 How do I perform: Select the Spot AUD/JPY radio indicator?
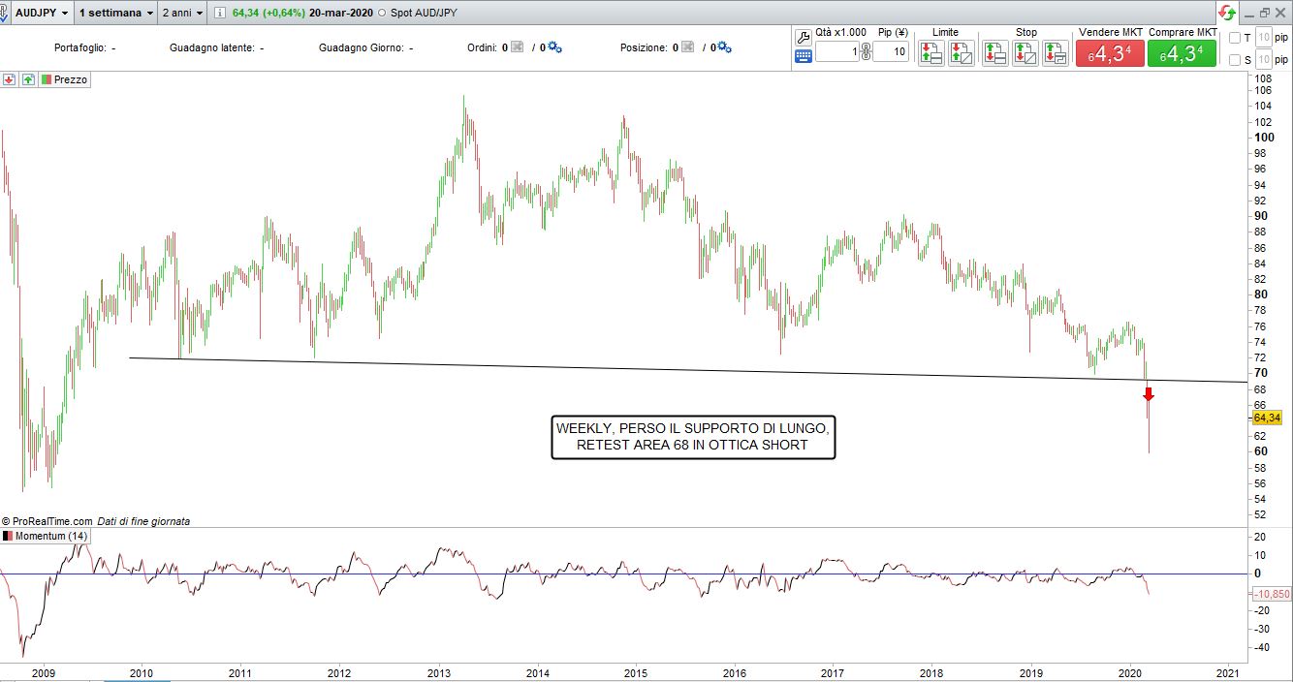(x=381, y=14)
